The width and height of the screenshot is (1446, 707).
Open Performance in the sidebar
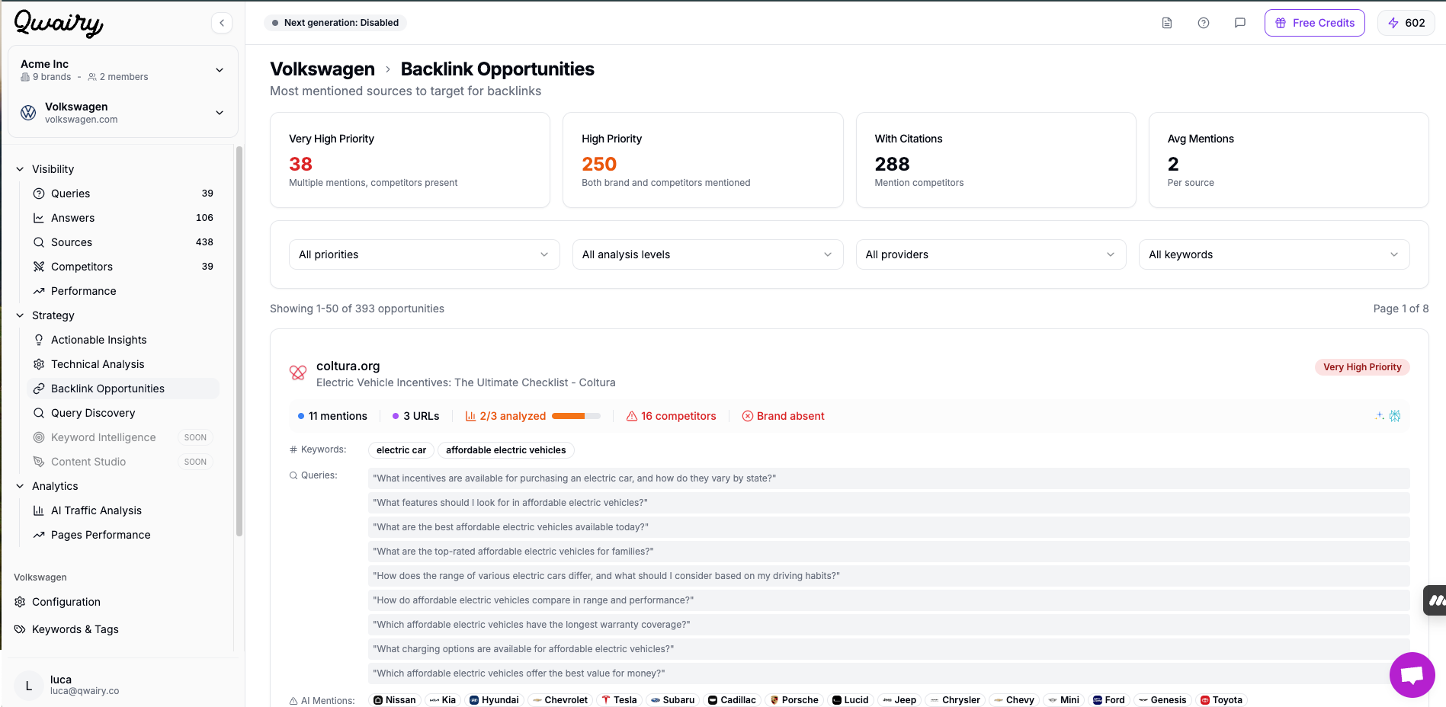point(123,291)
